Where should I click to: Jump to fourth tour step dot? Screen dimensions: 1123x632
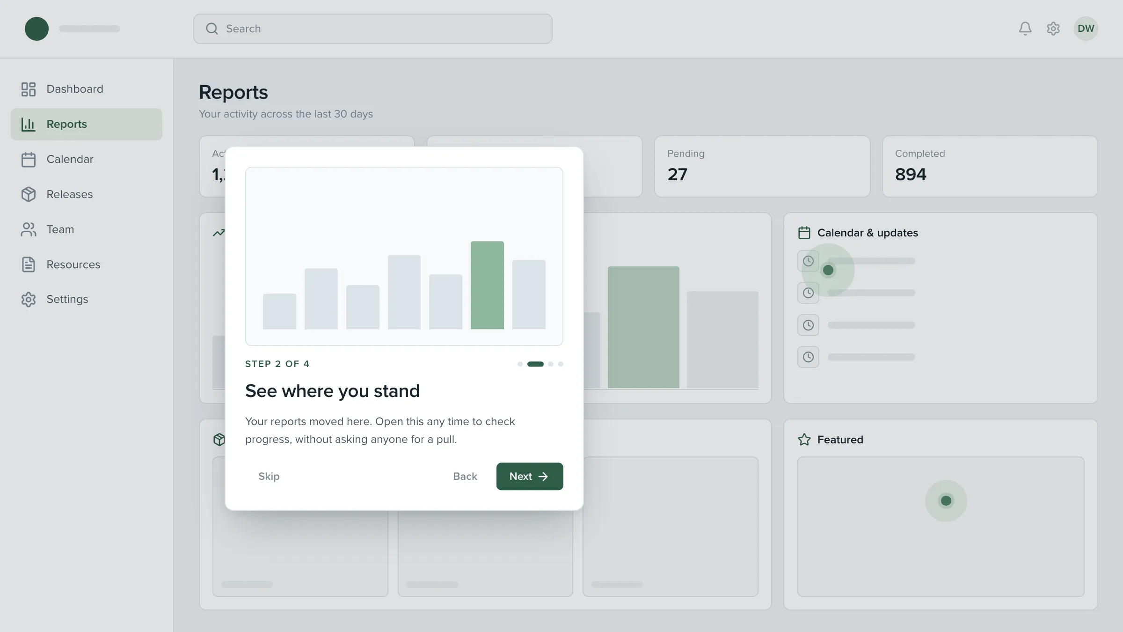click(x=561, y=364)
